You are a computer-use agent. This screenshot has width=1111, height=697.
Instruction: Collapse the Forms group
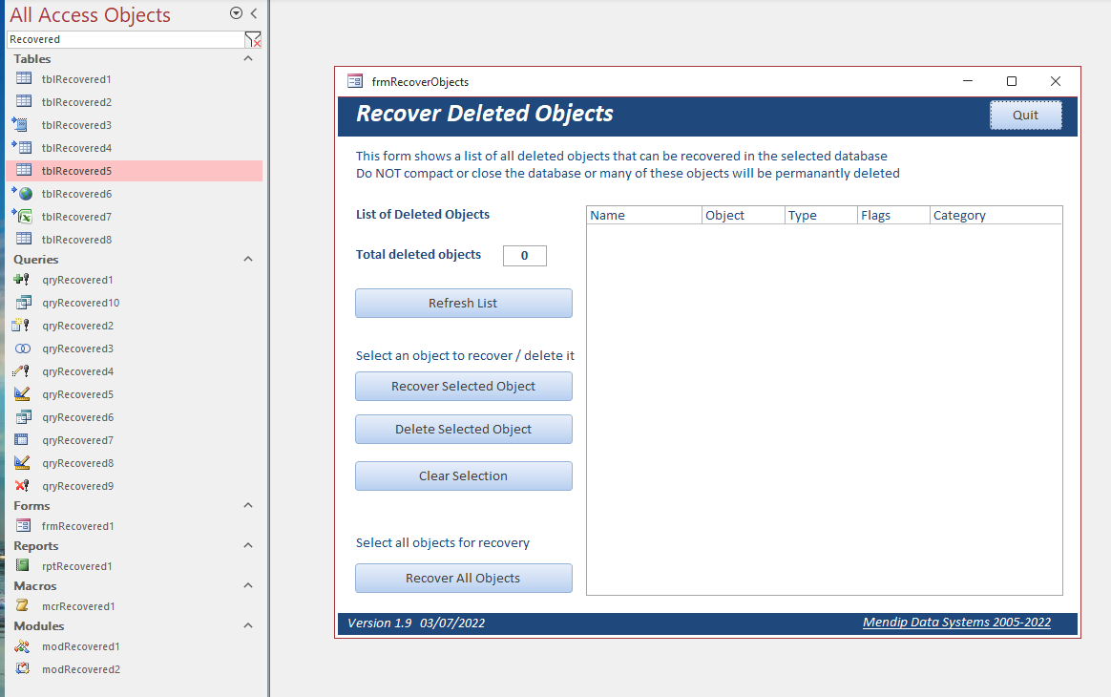(x=248, y=505)
